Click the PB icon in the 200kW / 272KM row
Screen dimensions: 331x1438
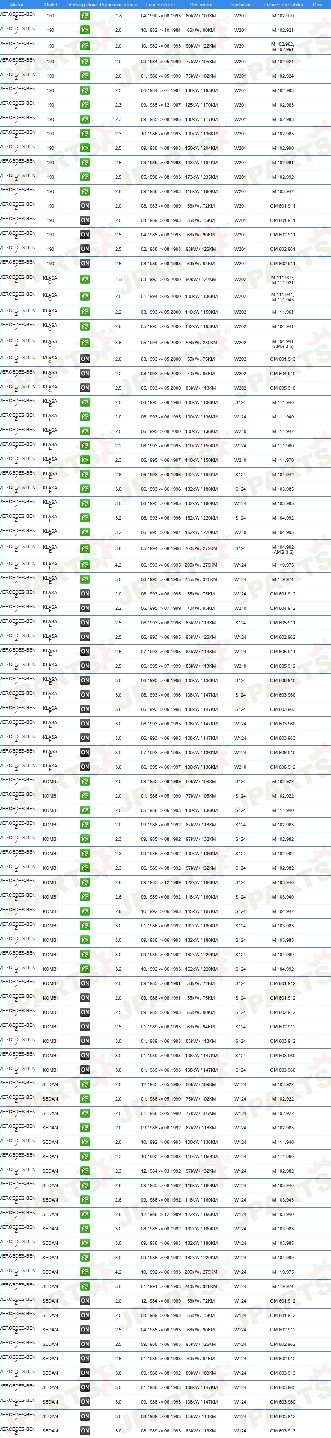coord(85,549)
